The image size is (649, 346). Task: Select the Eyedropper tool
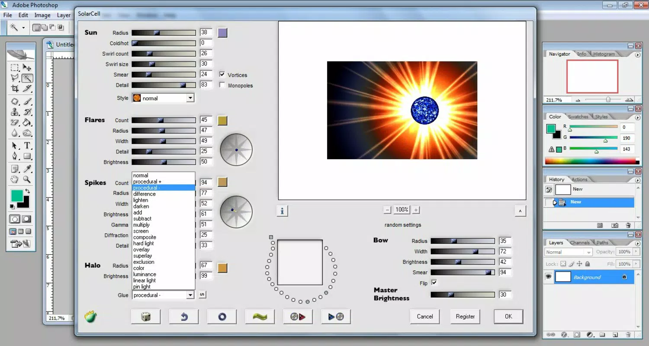click(27, 168)
